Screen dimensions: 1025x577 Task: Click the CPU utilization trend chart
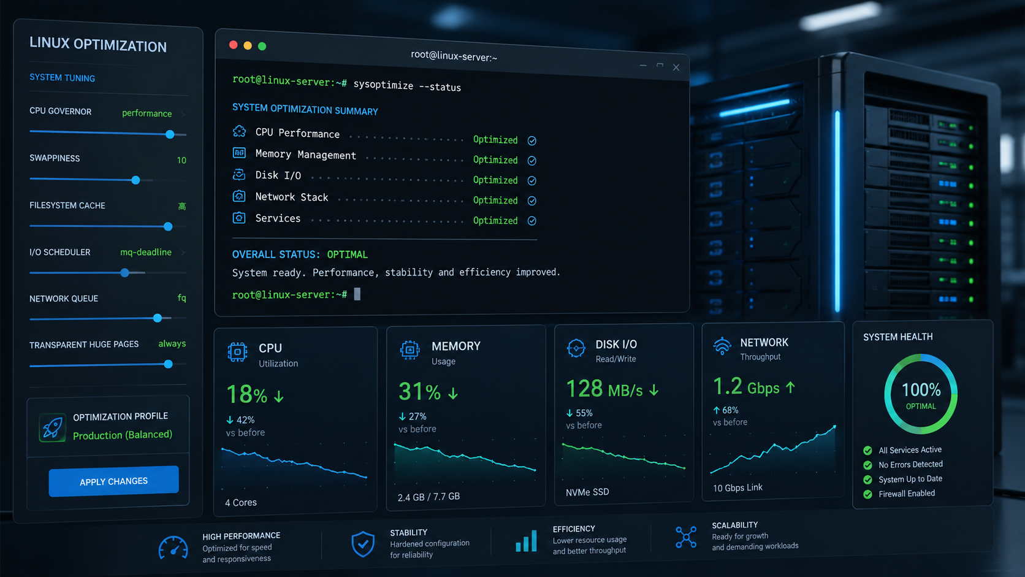coord(294,463)
